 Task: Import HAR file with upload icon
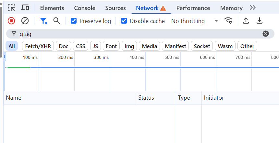[246, 21]
